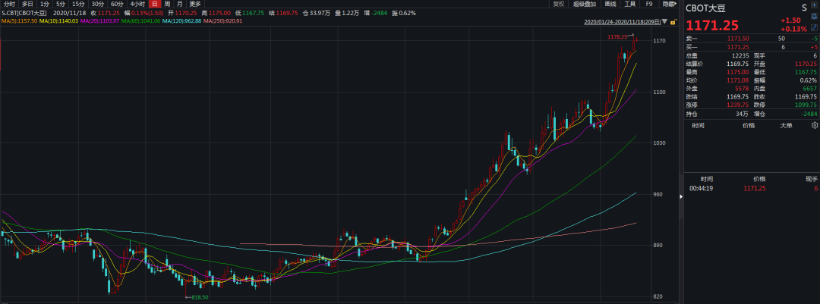Select the 周 weekly period tab
The height and width of the screenshot is (304, 820).
click(167, 5)
